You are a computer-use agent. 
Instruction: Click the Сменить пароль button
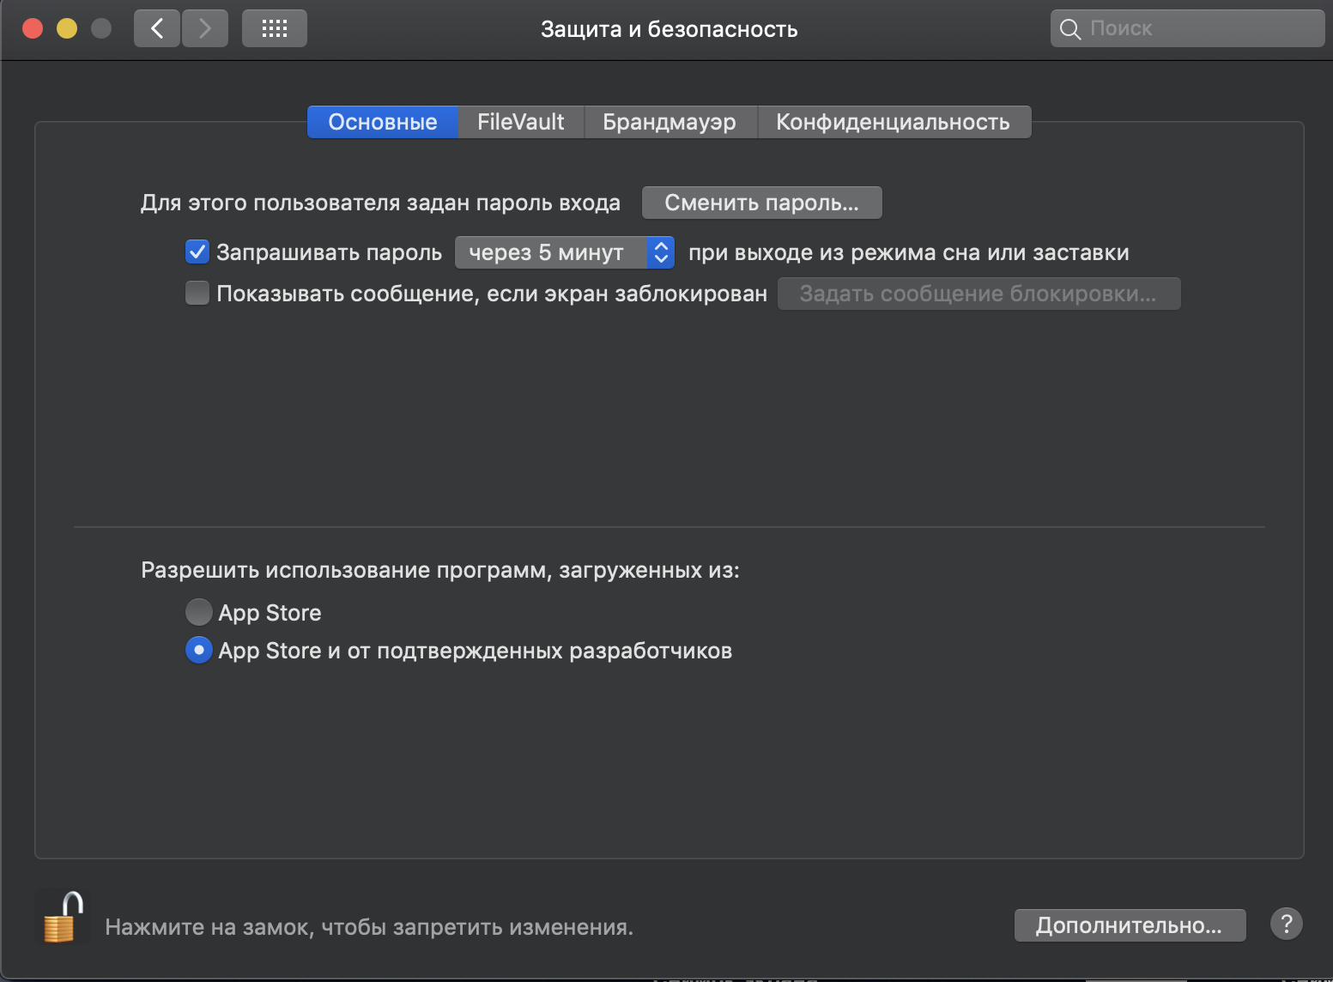(x=760, y=202)
